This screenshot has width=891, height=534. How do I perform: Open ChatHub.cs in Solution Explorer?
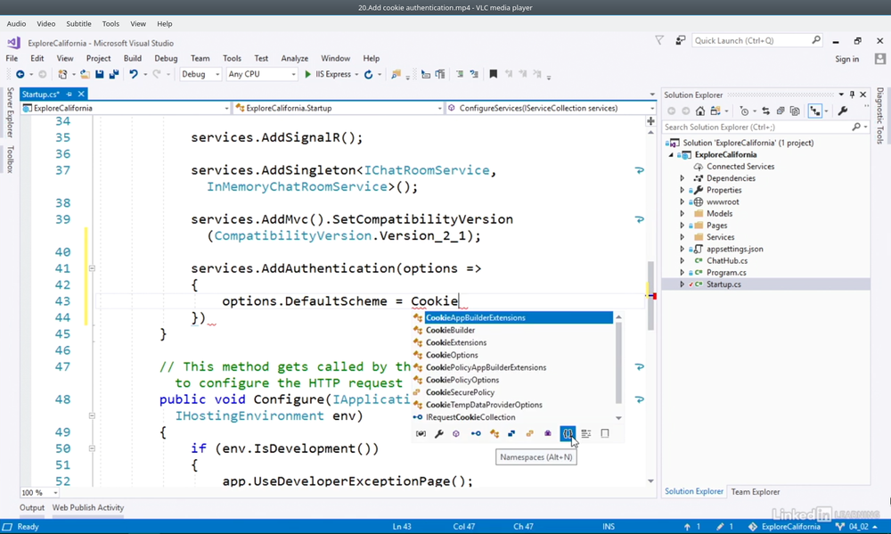point(727,260)
